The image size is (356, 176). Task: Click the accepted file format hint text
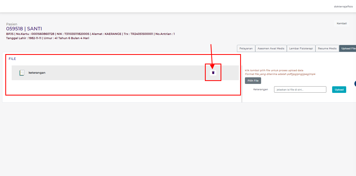[280, 74]
